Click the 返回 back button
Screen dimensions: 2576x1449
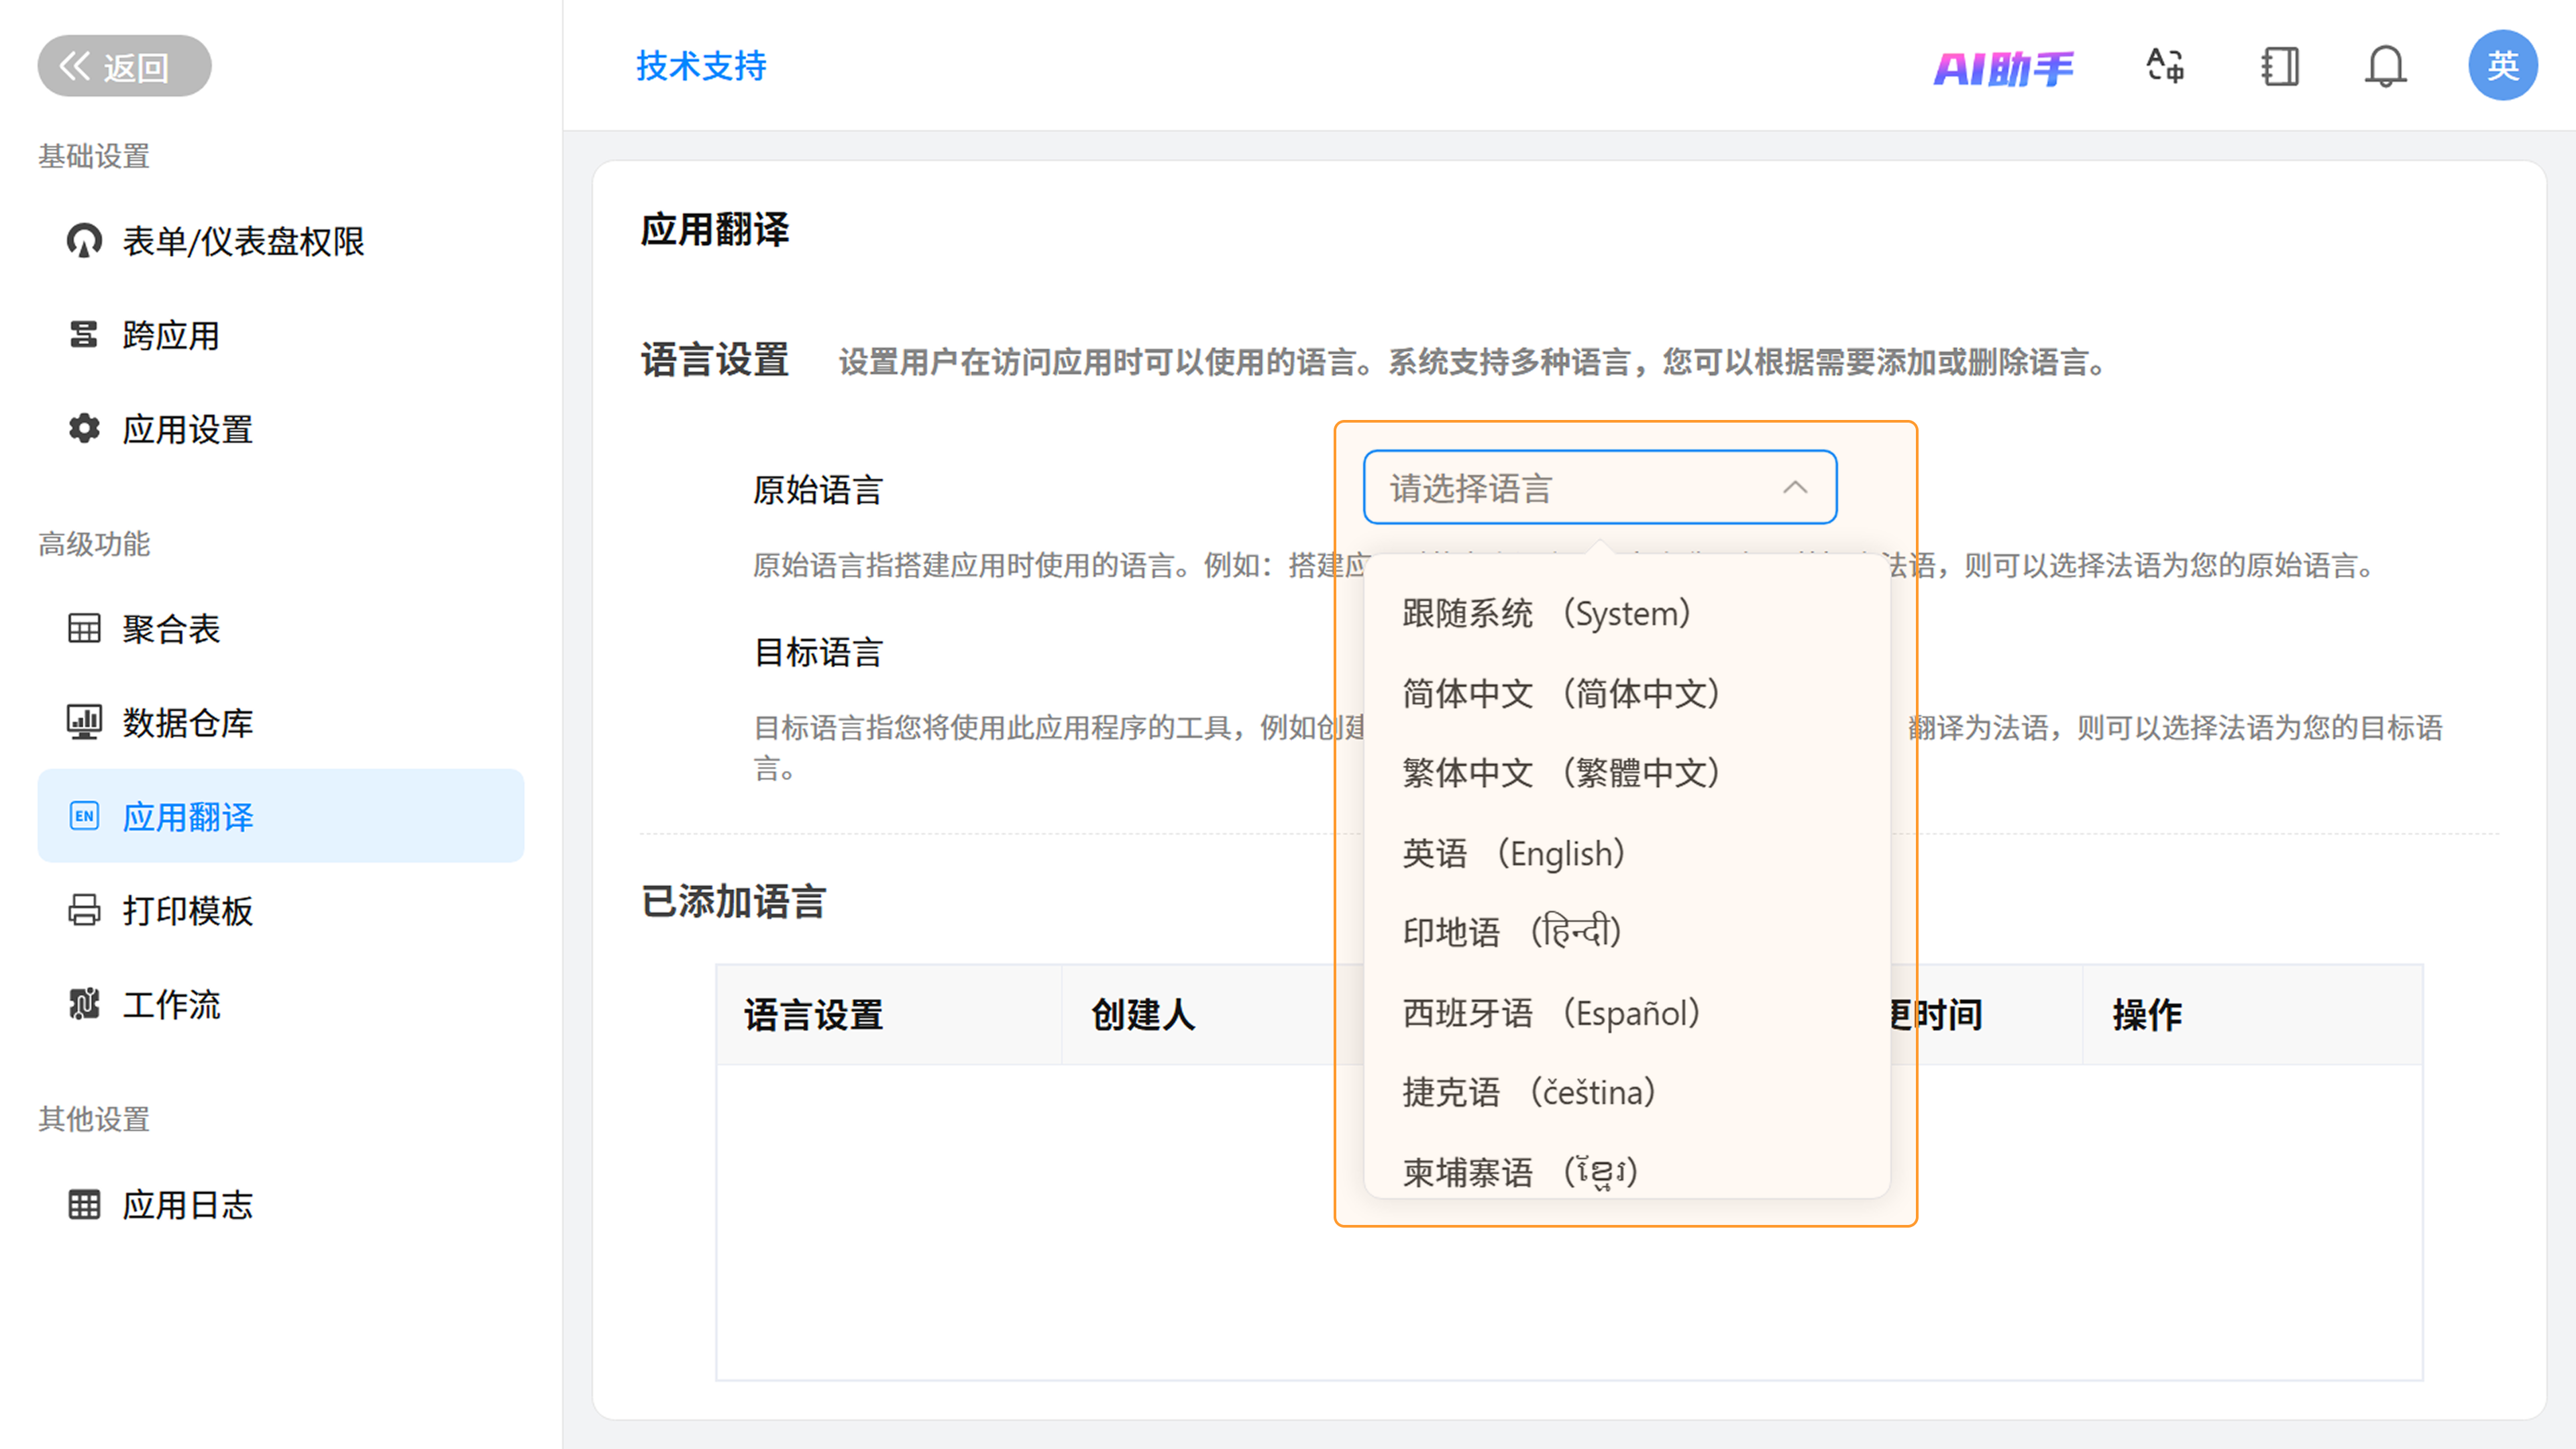[124, 66]
